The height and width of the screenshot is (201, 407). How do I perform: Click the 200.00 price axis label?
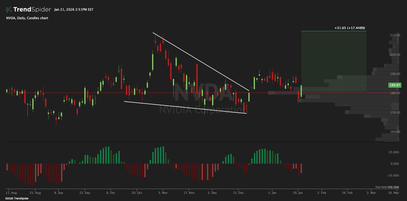click(395, 55)
